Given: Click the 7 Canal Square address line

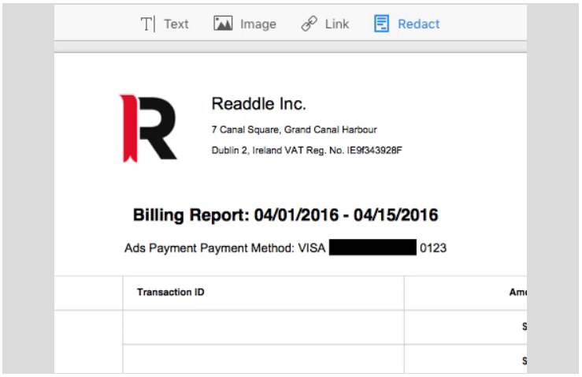Looking at the screenshot, I should (x=294, y=130).
